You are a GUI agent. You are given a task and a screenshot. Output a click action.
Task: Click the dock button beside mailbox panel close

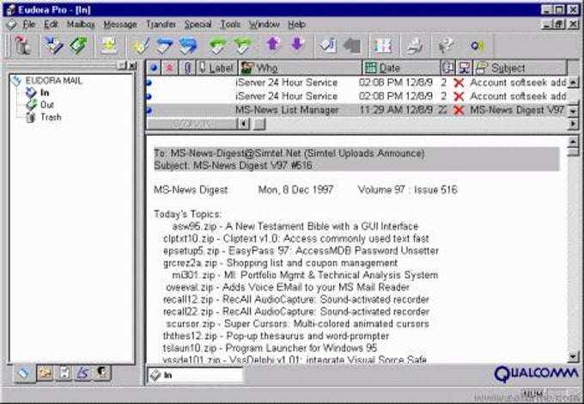[x=122, y=66]
